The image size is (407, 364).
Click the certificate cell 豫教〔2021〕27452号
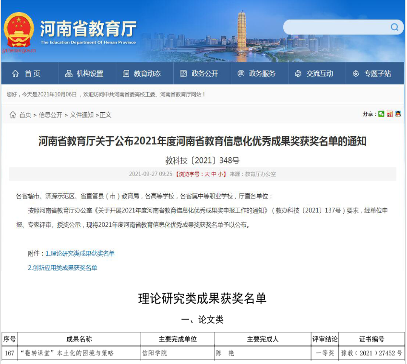tap(371, 353)
